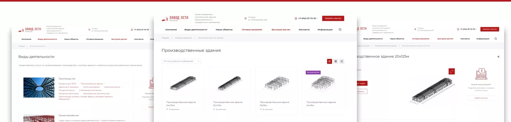
Task: Open Готовые решения menu in center page
Action: (252, 30)
